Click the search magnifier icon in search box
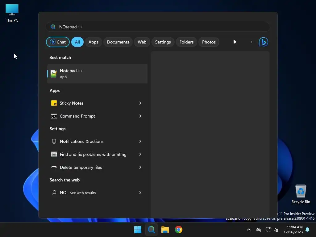Image resolution: width=316 pixels, height=237 pixels. pos(53,27)
